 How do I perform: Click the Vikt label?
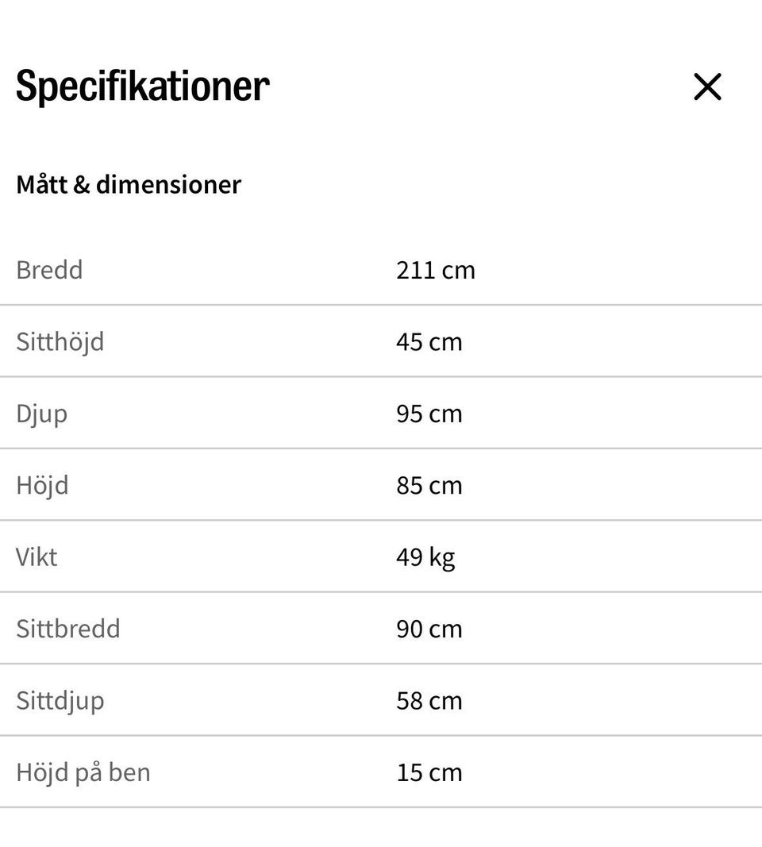pos(37,556)
